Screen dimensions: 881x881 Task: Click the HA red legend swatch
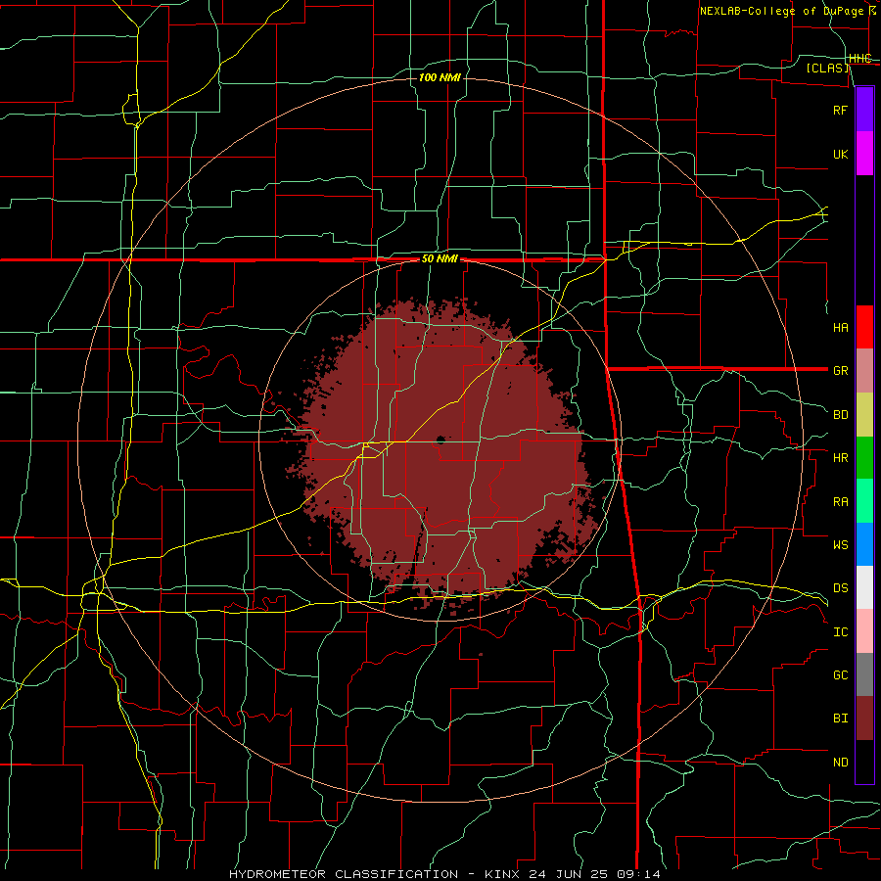[864, 327]
